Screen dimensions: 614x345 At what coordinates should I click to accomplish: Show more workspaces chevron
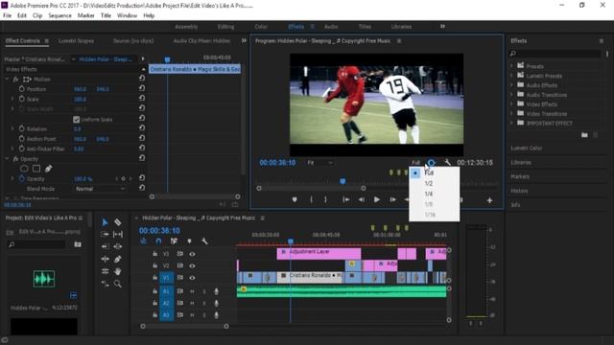[x=442, y=26]
